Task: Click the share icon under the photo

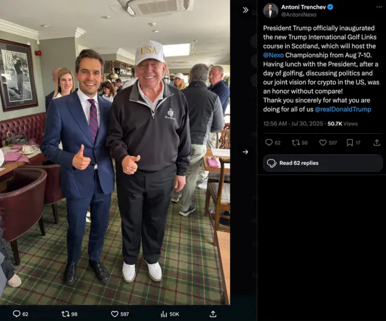Action: click(213, 314)
